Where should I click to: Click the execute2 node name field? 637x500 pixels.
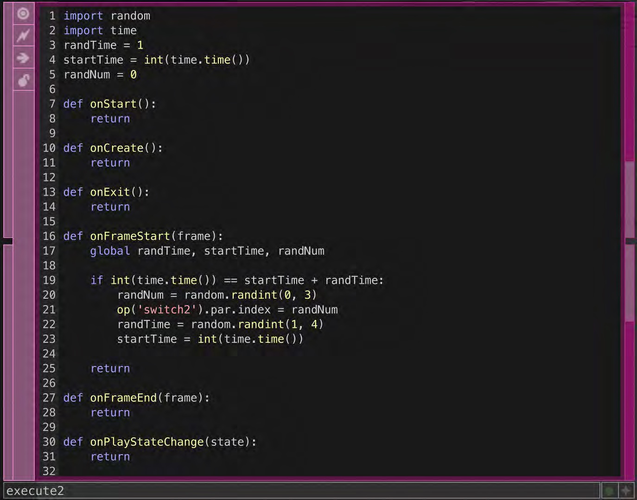tap(302, 491)
